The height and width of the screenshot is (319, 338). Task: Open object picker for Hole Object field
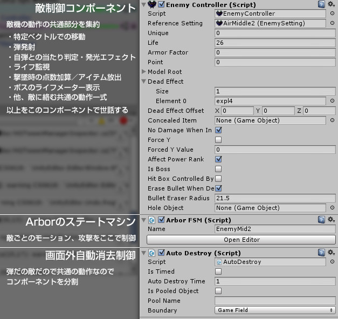[x=332, y=208]
